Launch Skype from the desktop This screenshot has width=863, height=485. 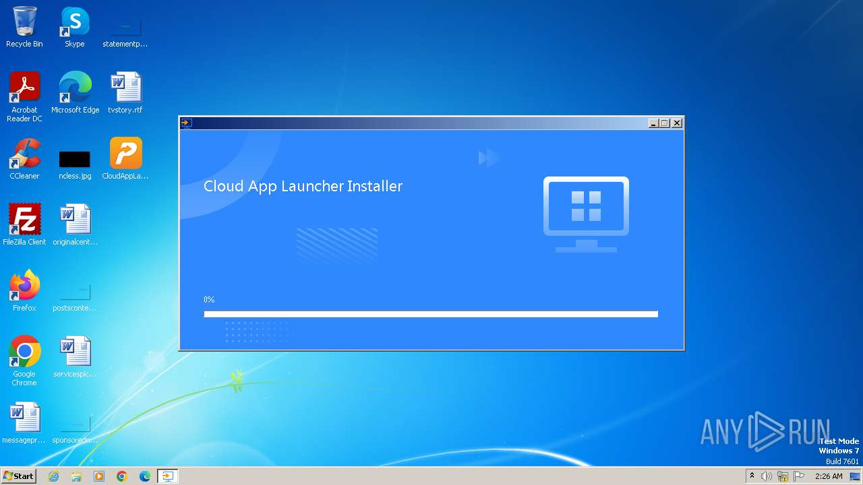[x=74, y=27]
